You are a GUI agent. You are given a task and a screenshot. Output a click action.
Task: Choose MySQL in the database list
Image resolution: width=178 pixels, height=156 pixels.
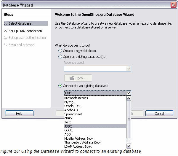coord(95,102)
